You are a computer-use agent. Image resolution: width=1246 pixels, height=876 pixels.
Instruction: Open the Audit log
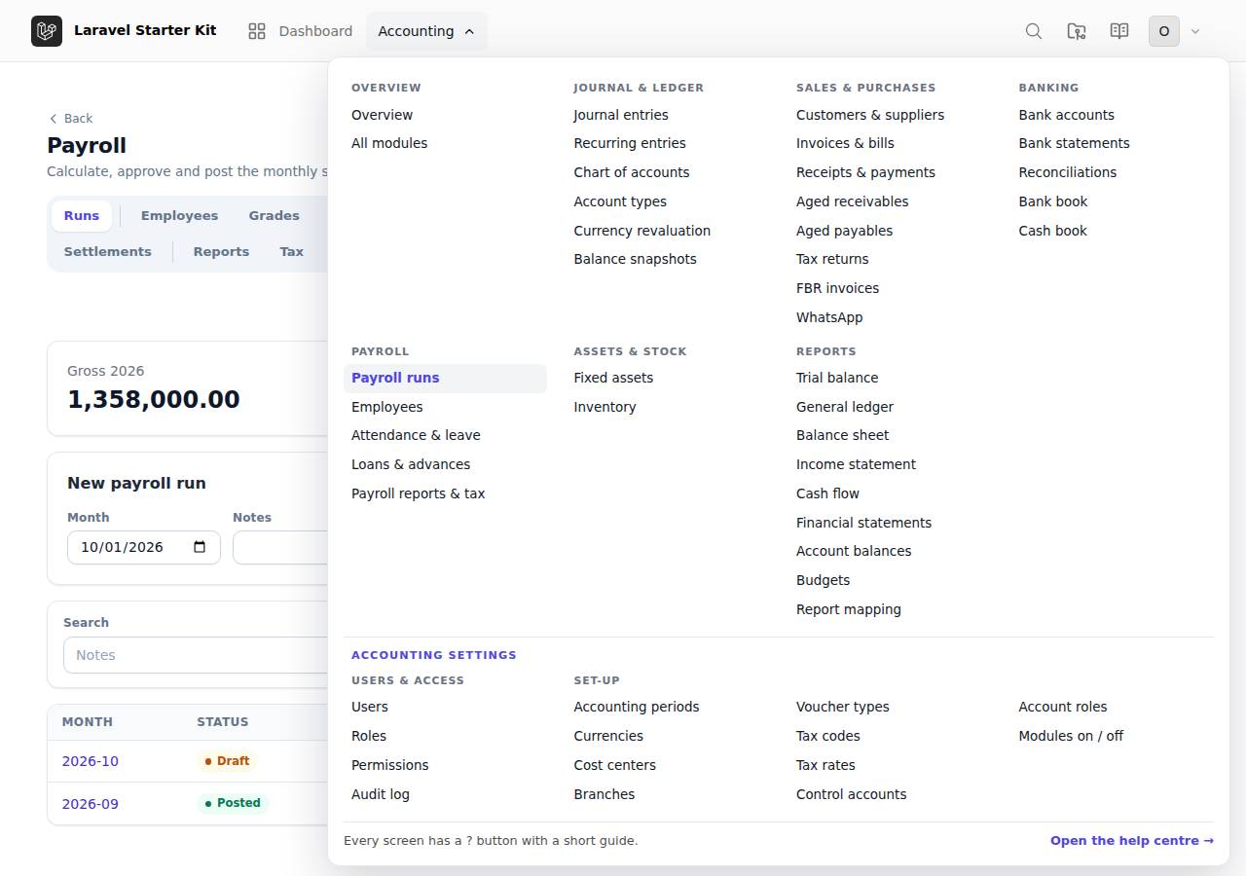pyautogui.click(x=381, y=794)
